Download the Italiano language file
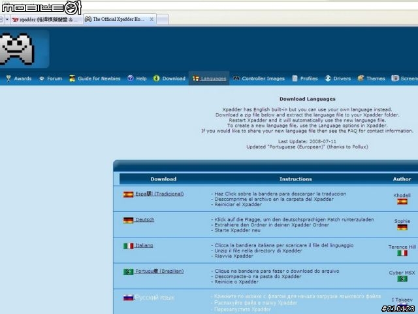Image resolution: width=418 pixels, height=314 pixels. coord(144,245)
